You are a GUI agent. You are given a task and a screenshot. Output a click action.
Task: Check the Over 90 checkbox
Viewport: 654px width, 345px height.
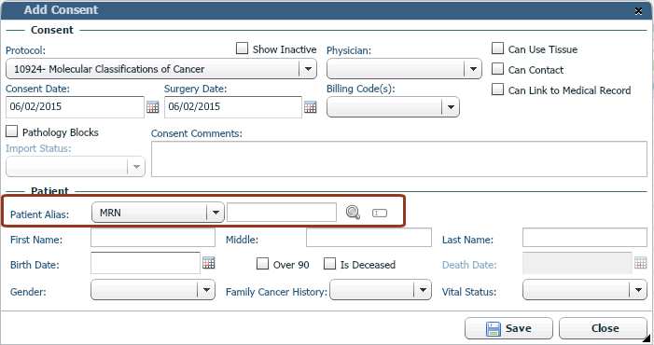click(262, 264)
